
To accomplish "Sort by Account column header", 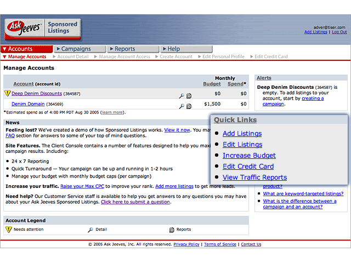I will 23,84.
